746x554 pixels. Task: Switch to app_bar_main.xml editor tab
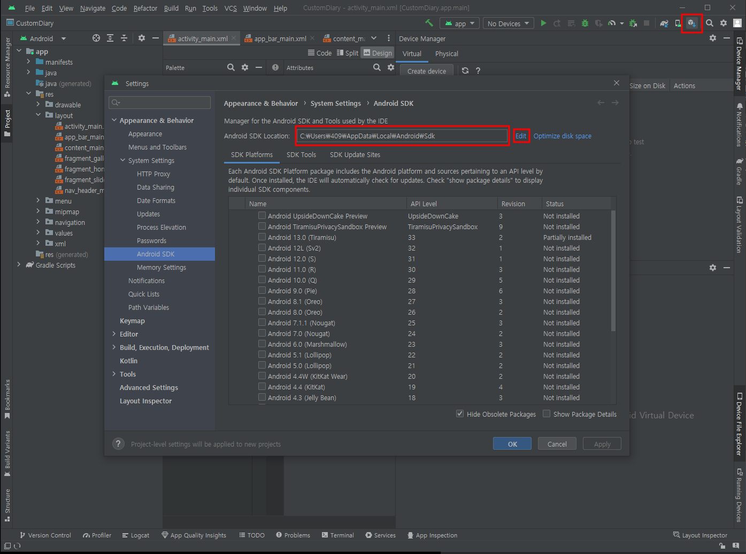280,38
